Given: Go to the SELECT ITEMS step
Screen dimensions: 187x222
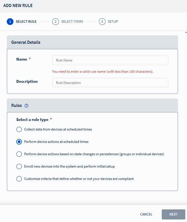Looking at the screenshot, I should pos(72,22).
